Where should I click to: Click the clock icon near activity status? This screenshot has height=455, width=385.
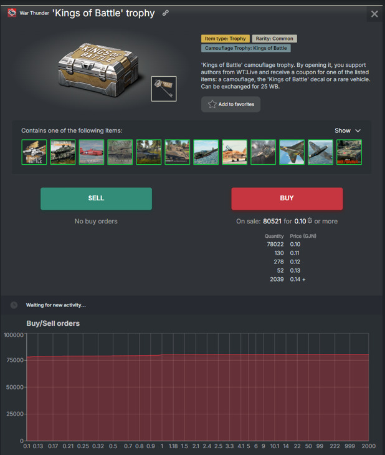[14, 305]
